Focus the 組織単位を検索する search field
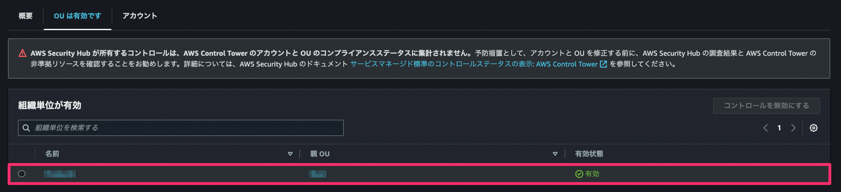Image resolution: width=841 pixels, height=192 pixels. coord(181,128)
